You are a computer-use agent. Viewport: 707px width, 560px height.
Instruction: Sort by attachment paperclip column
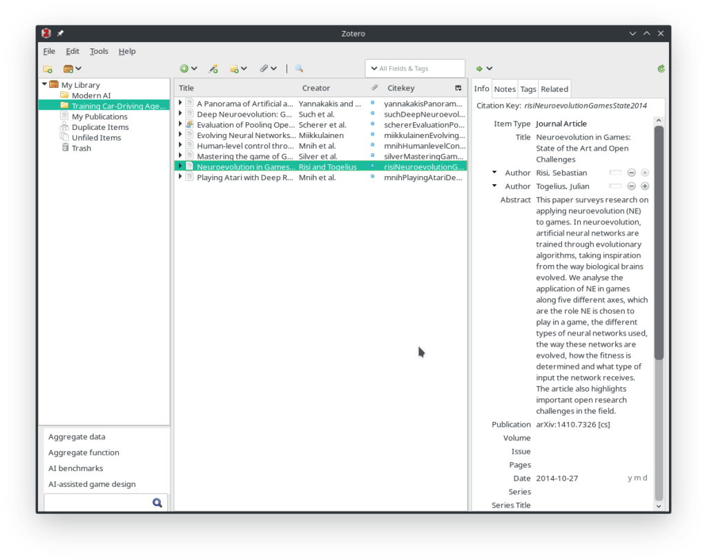[x=374, y=88]
